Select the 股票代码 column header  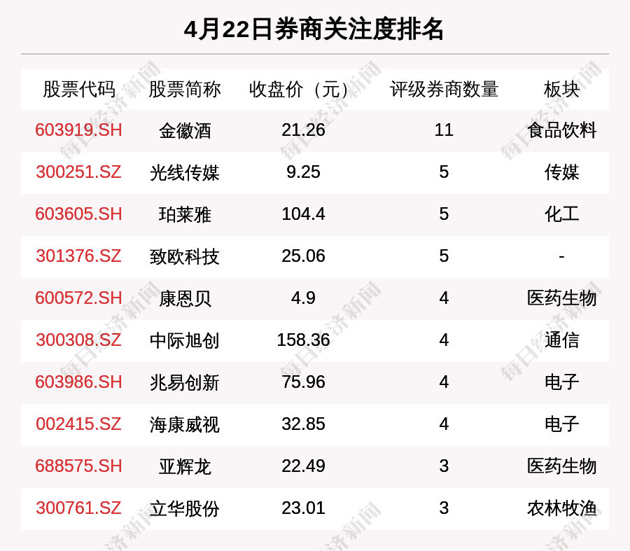click(x=79, y=89)
